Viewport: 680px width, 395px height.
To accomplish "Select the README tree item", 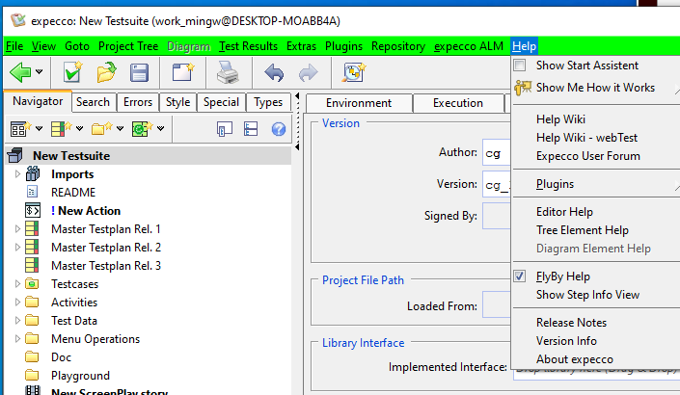I will coord(72,193).
